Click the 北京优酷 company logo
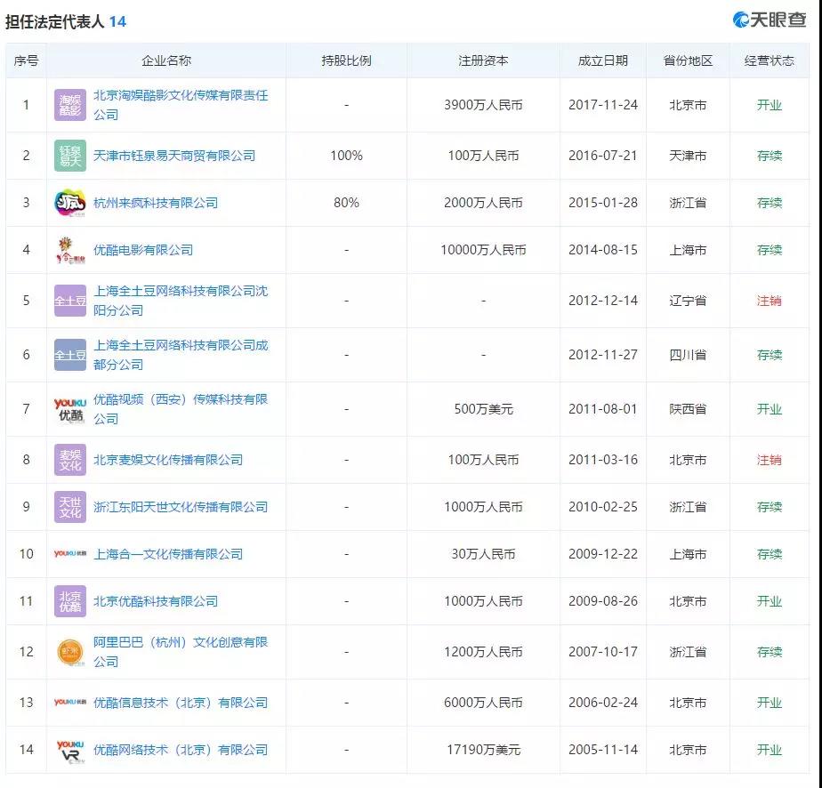Screen dimensions: 822x788 coord(70,601)
